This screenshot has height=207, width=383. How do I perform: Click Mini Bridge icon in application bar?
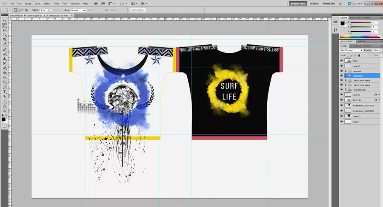pyautogui.click(x=103, y=3)
